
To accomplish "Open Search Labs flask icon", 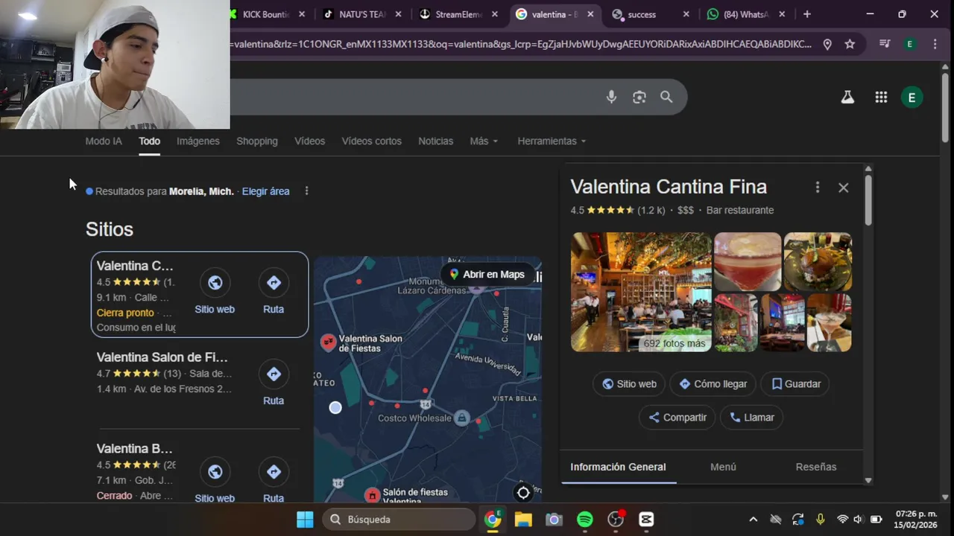I will pos(847,97).
